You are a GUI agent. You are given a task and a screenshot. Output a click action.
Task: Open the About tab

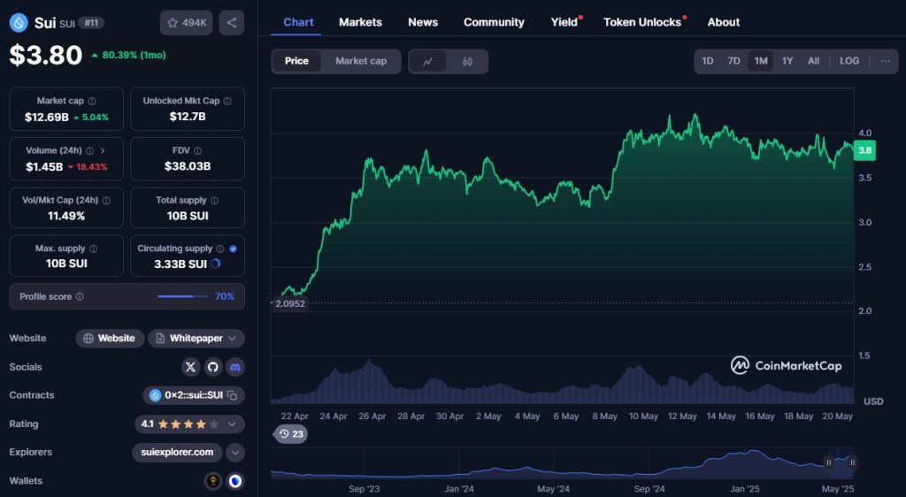pyautogui.click(x=724, y=22)
